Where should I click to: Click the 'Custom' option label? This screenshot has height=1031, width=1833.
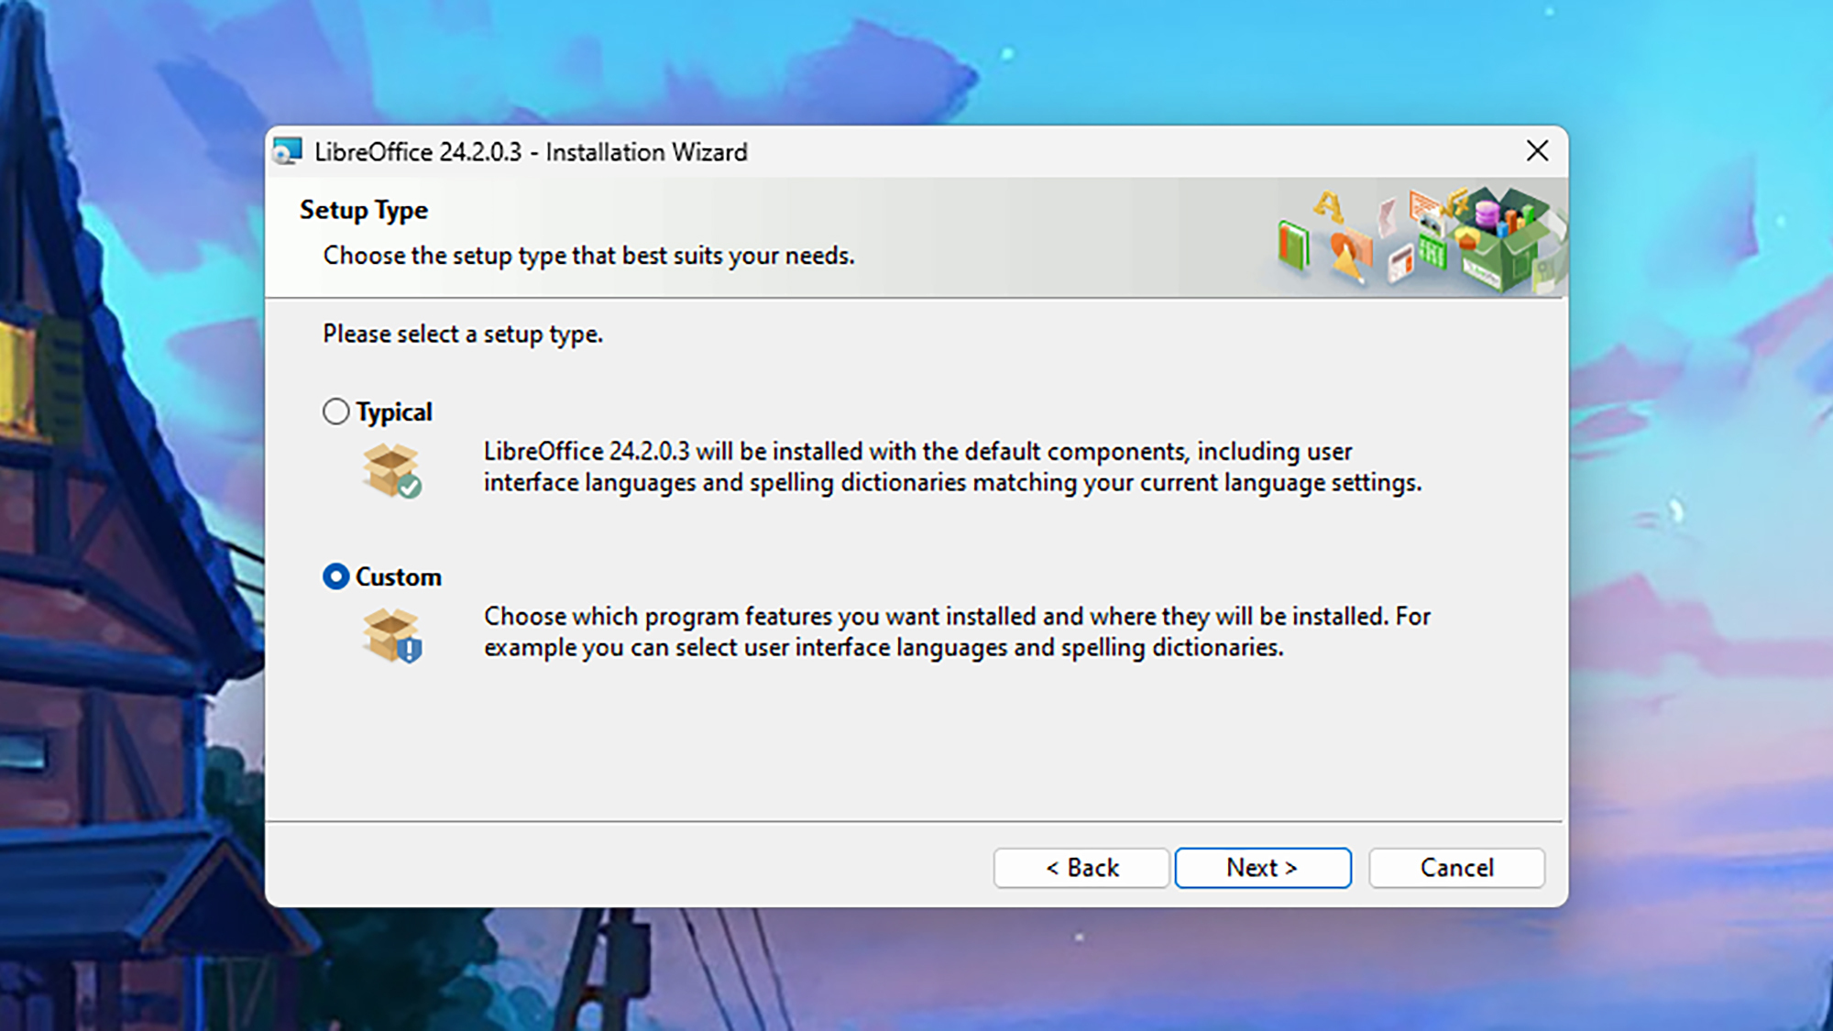(x=399, y=577)
